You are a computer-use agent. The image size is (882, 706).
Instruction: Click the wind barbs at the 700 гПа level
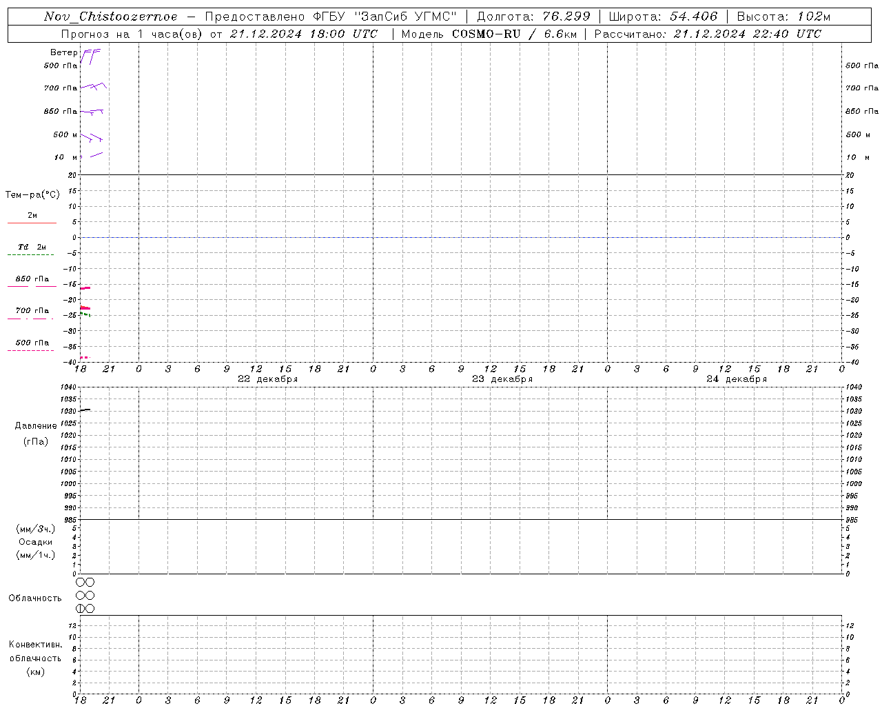click(93, 86)
